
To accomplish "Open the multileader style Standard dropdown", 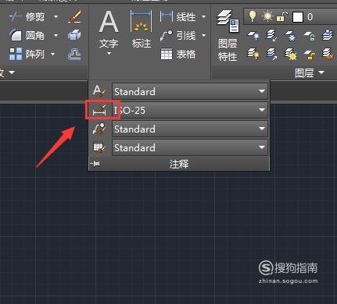I will point(190,129).
